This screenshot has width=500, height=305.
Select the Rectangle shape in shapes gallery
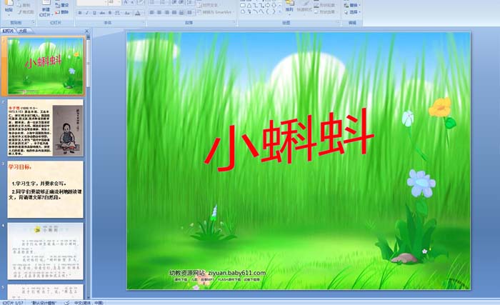pyautogui.click(x=243, y=6)
